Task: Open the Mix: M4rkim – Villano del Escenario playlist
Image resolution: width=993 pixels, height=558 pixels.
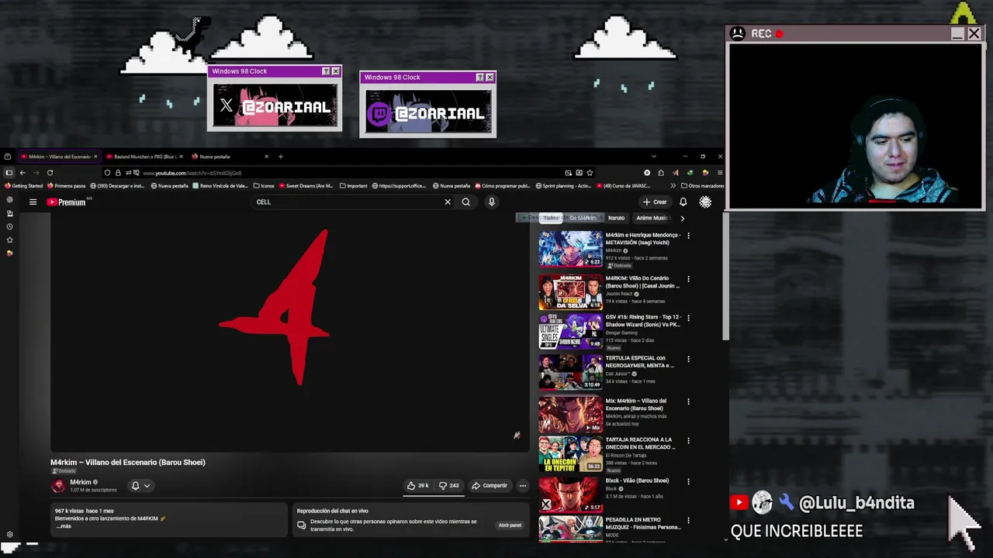Action: coord(570,415)
